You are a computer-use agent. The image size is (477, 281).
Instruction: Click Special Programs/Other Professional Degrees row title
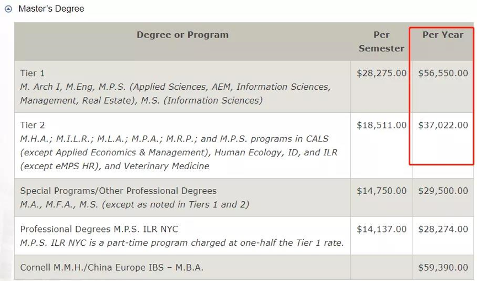coord(119,191)
